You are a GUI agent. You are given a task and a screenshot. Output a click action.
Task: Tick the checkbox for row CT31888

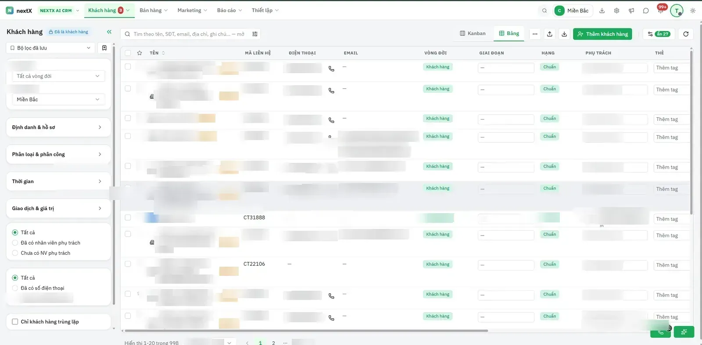[x=128, y=218]
